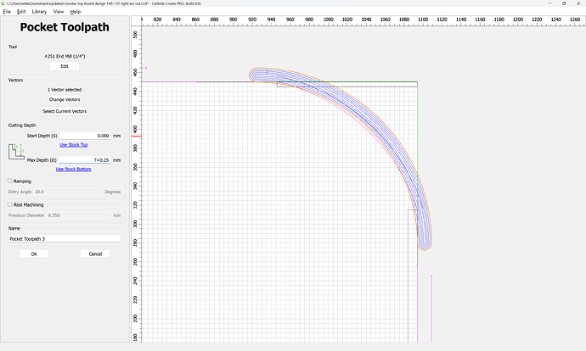Viewport: 586px width, 351px height.
Task: Open the Help menu
Action: (76, 12)
